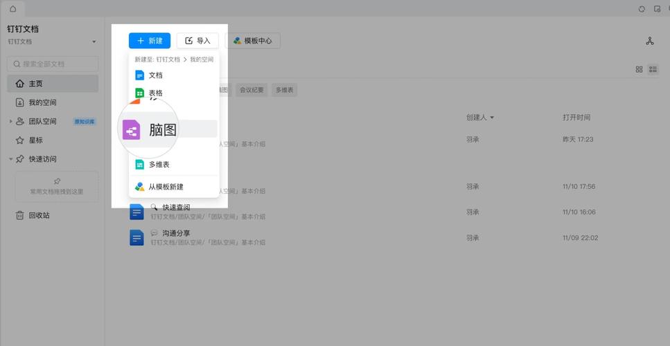Click the green 表格 spreadsheet icon
Viewport: 670px width, 346px height.
(139, 93)
